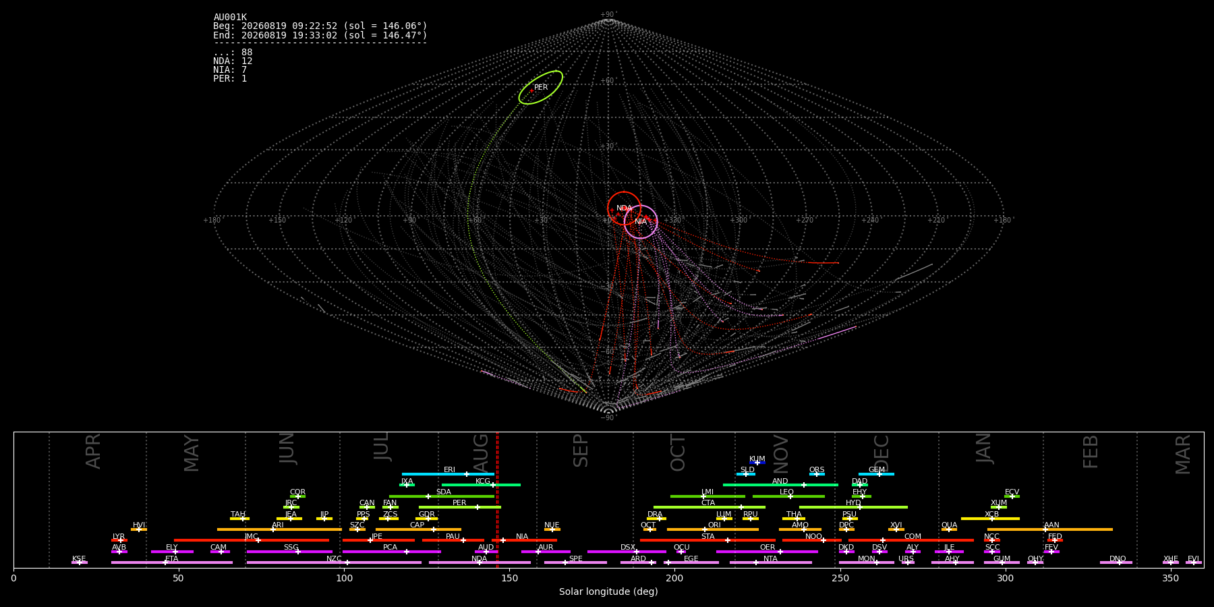
Task: Click the Solar longitude axis label
Action: click(608, 591)
